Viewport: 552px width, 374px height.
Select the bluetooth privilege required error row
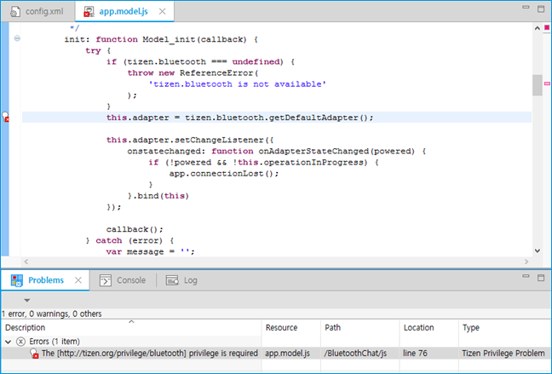150,352
